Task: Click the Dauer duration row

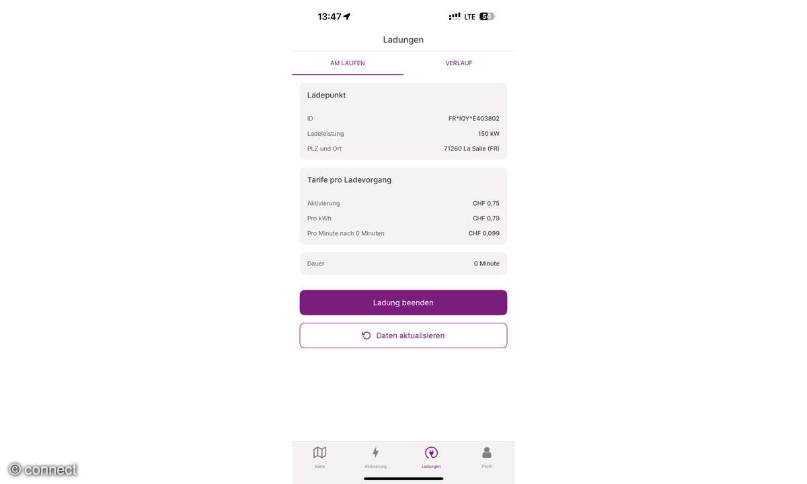Action: [403, 263]
